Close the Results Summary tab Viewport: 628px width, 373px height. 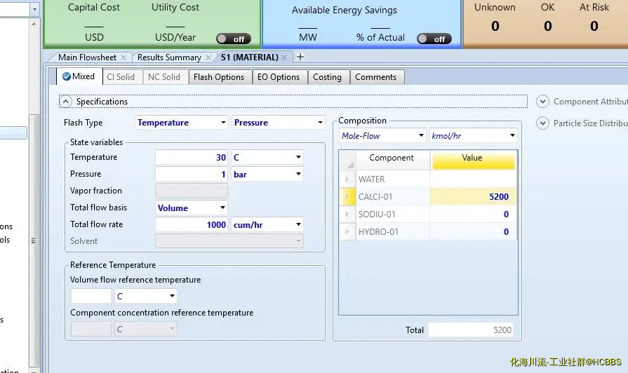208,57
